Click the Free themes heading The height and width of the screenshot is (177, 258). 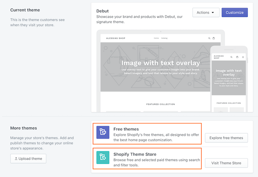[x=126, y=129]
